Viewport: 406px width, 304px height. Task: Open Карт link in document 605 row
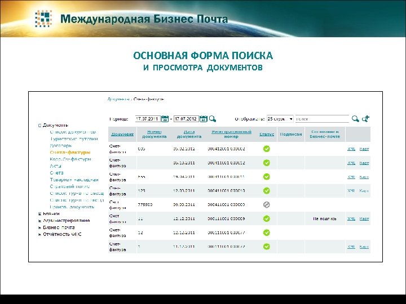coord(364,149)
